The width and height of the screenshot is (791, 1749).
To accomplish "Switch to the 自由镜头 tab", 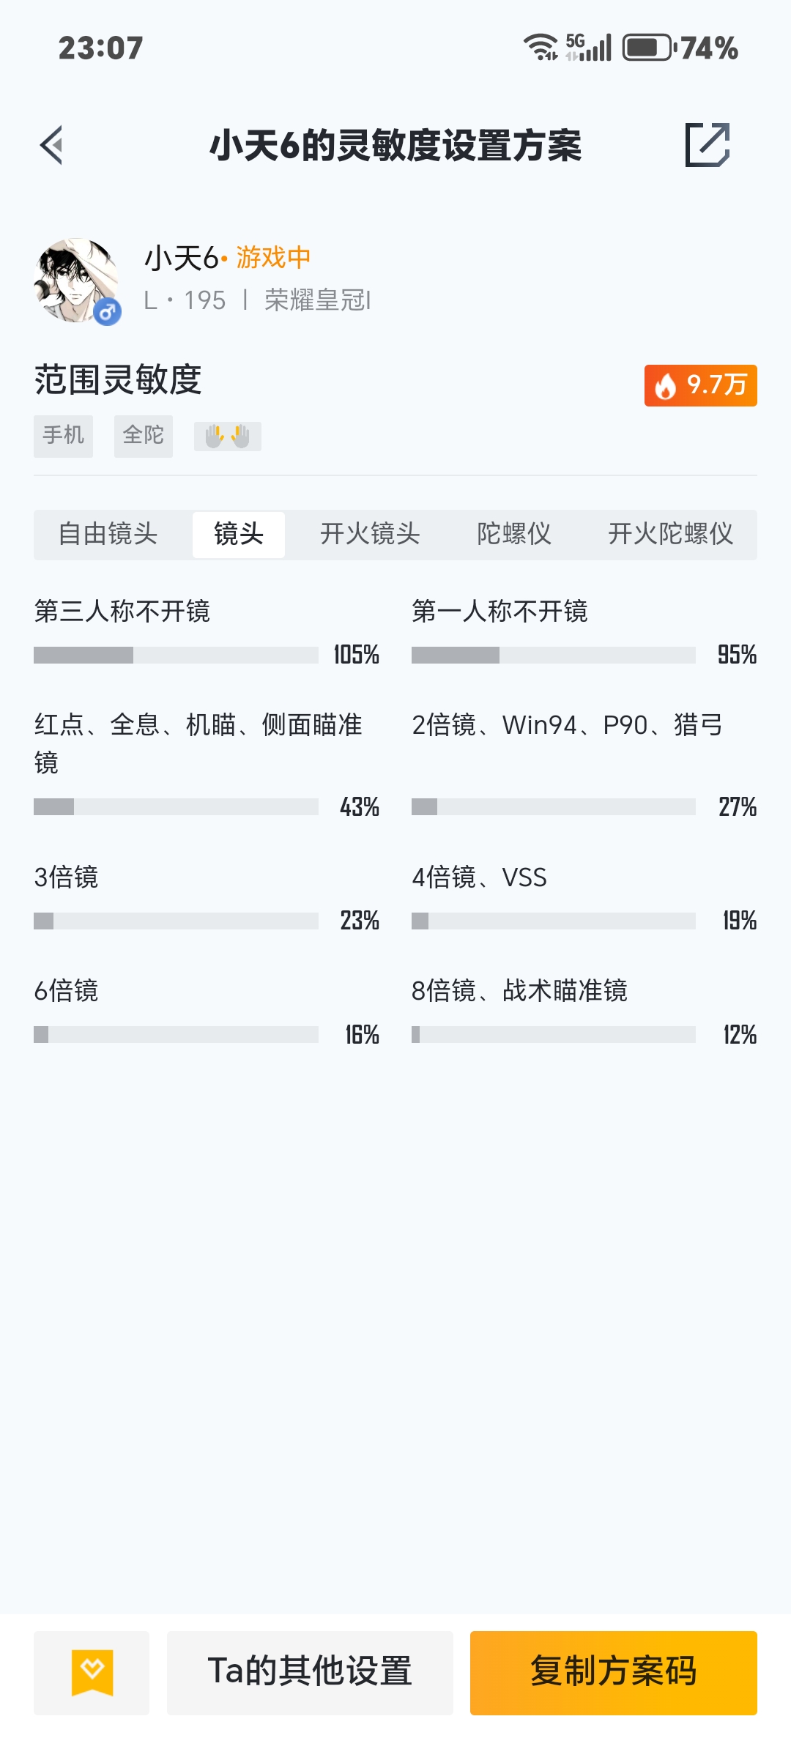I will (108, 535).
